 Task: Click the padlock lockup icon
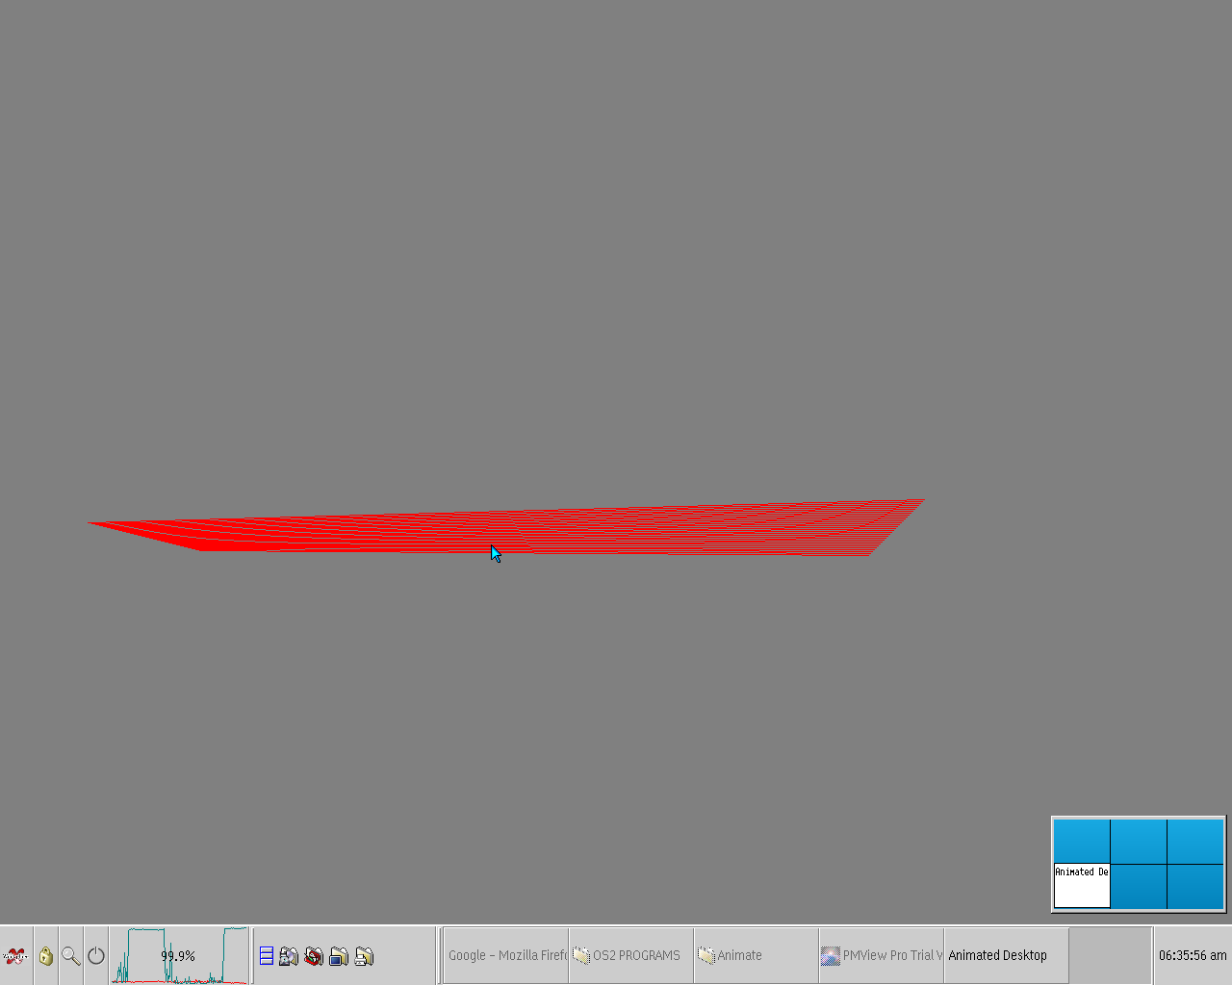(45, 956)
